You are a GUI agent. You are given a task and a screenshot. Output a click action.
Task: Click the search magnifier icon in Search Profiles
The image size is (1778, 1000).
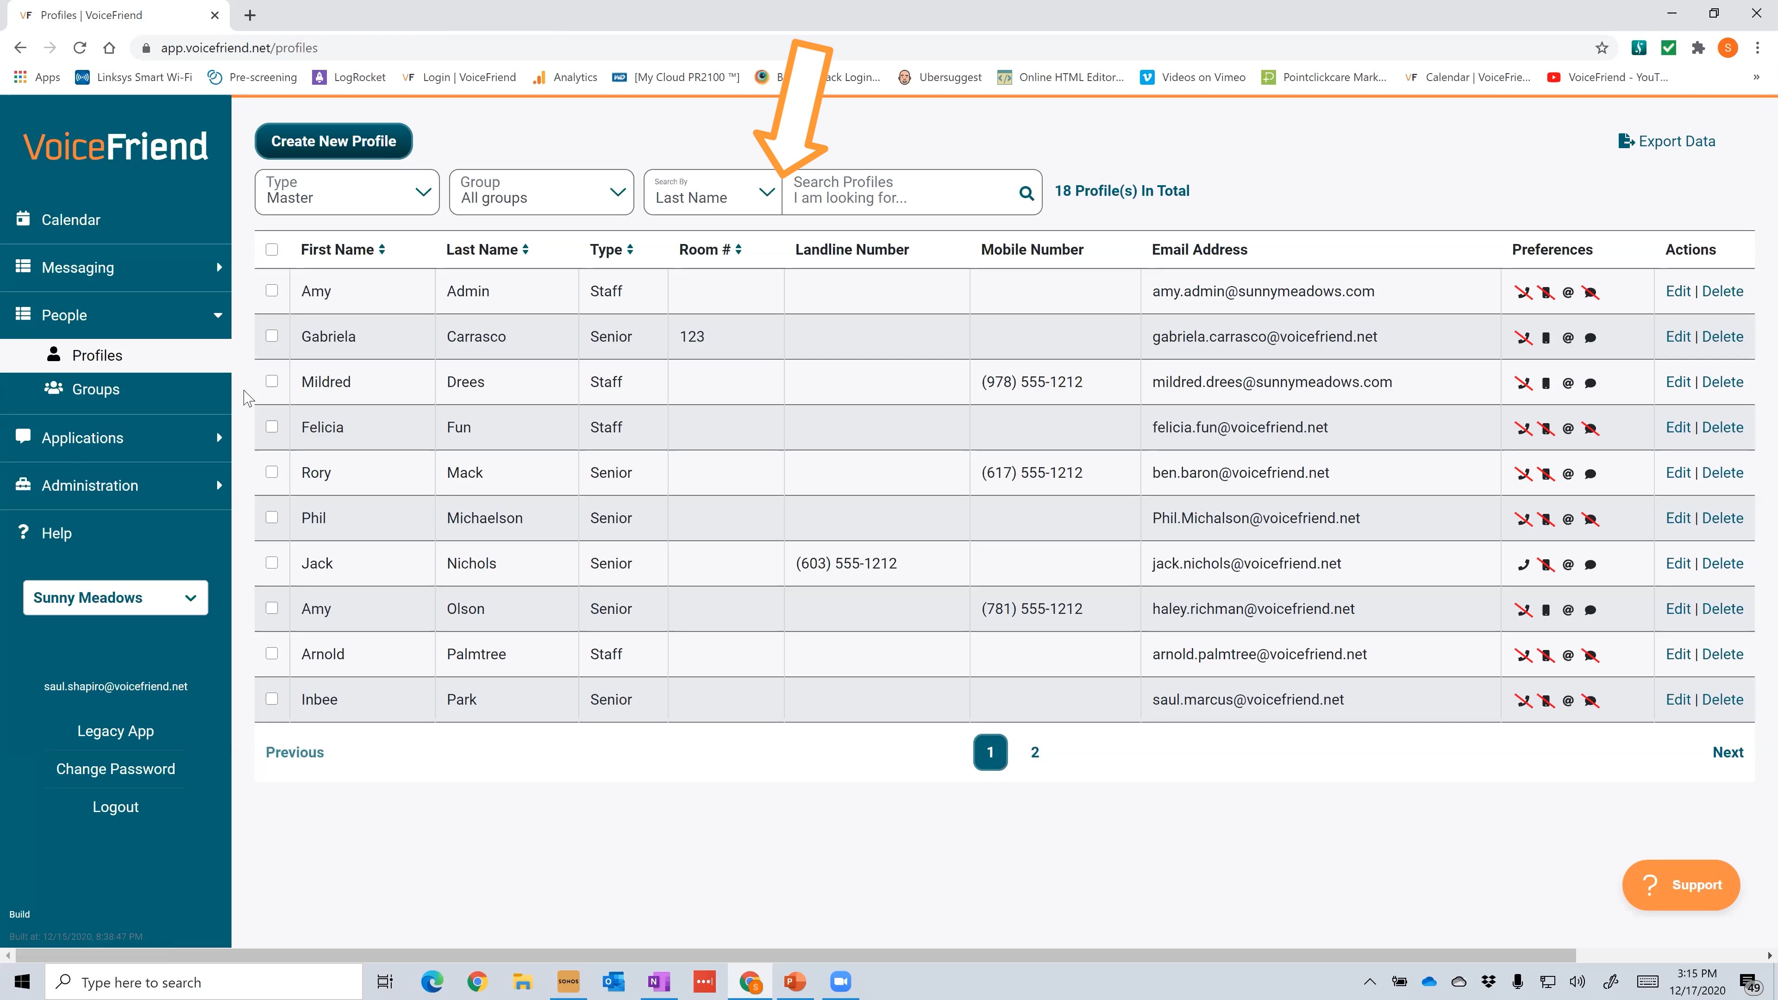pyautogui.click(x=1027, y=193)
